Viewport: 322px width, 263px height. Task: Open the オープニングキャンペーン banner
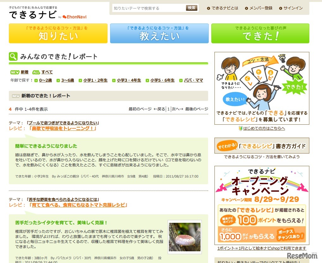click(262, 205)
